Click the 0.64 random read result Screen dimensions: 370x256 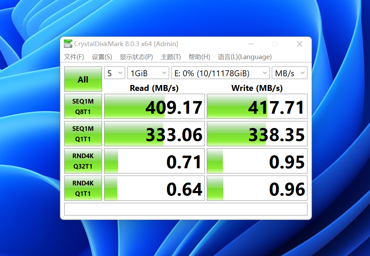click(154, 188)
